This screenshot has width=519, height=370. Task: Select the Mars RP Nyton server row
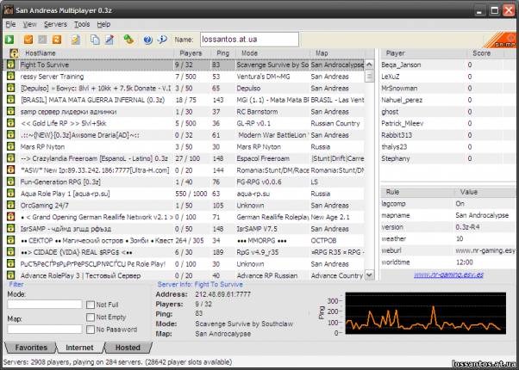(x=185, y=146)
